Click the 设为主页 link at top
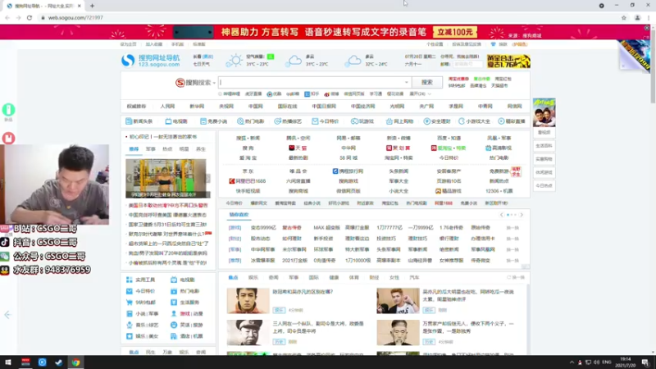 point(128,44)
